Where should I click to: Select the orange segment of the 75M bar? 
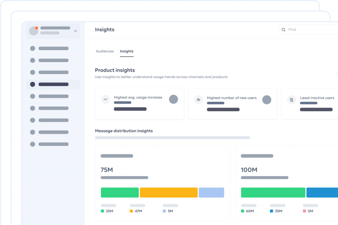point(169,192)
